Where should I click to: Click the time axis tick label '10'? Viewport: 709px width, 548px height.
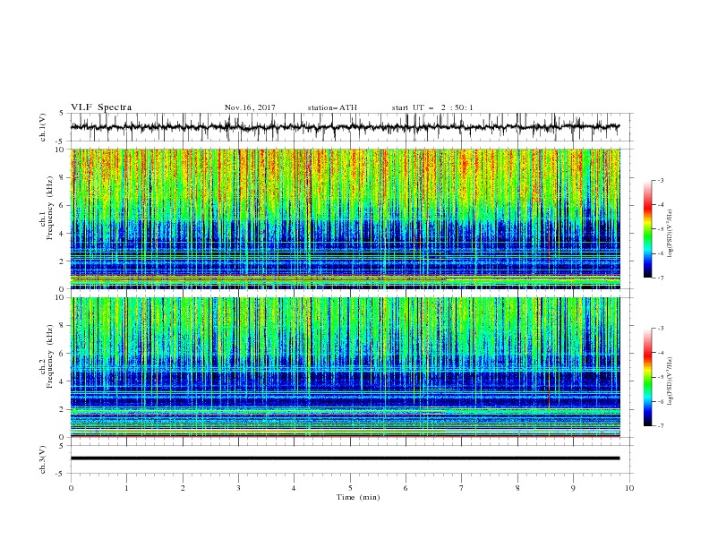629,488
